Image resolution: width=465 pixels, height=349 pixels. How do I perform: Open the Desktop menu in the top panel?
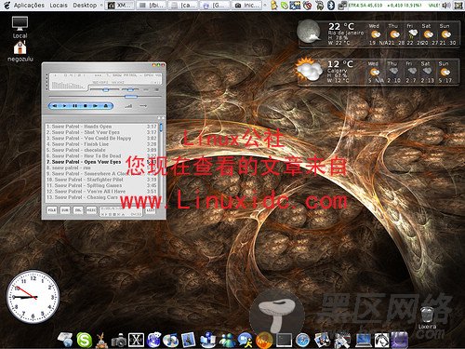[x=85, y=6]
